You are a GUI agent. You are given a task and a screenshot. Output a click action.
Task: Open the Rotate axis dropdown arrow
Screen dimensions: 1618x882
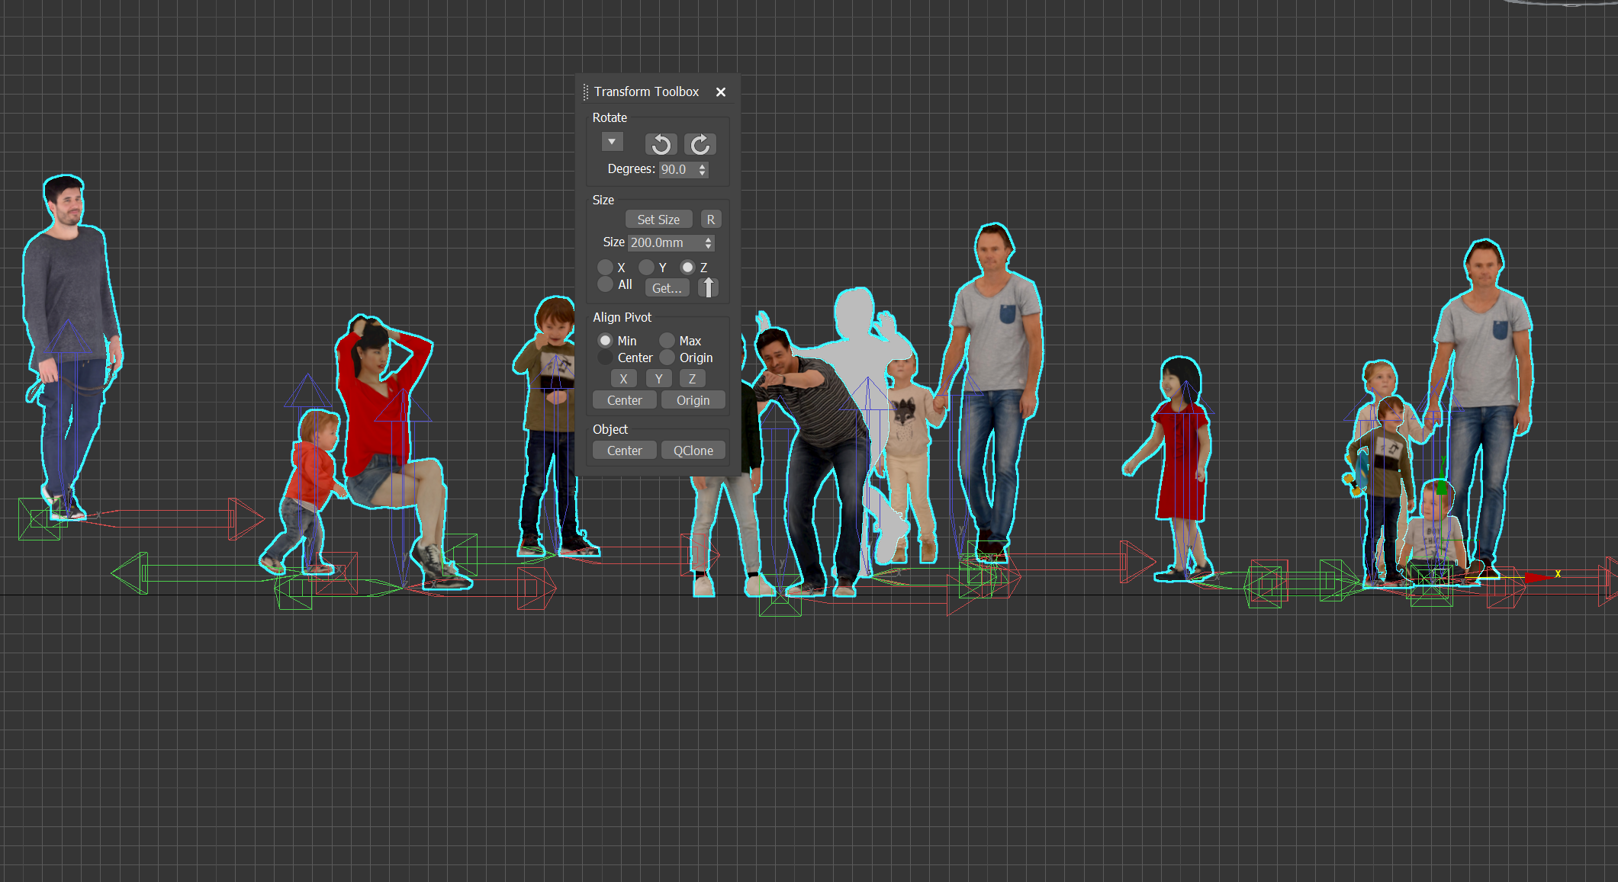coord(612,142)
